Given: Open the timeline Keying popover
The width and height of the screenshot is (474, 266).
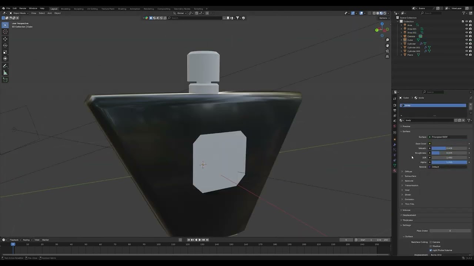Looking at the screenshot, I should [27, 240].
